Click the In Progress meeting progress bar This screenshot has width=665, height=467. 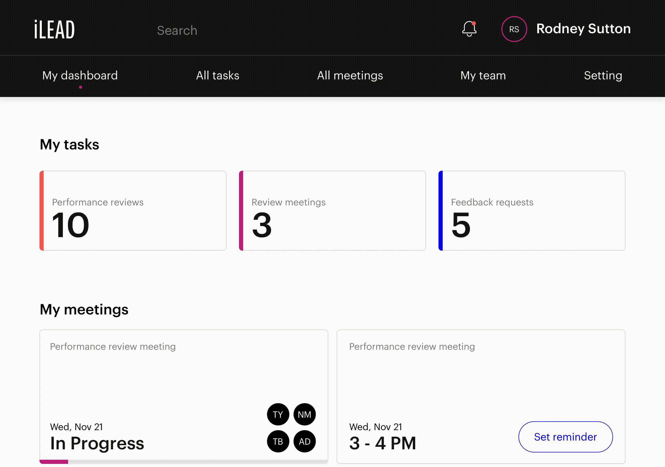(x=184, y=462)
